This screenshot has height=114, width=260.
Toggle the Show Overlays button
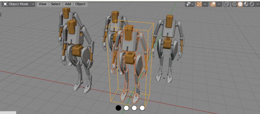[x=213, y=4]
